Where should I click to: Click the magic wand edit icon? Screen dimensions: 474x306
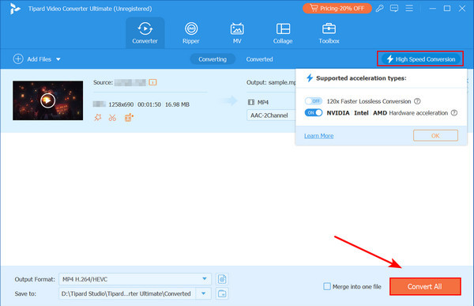tap(98, 118)
